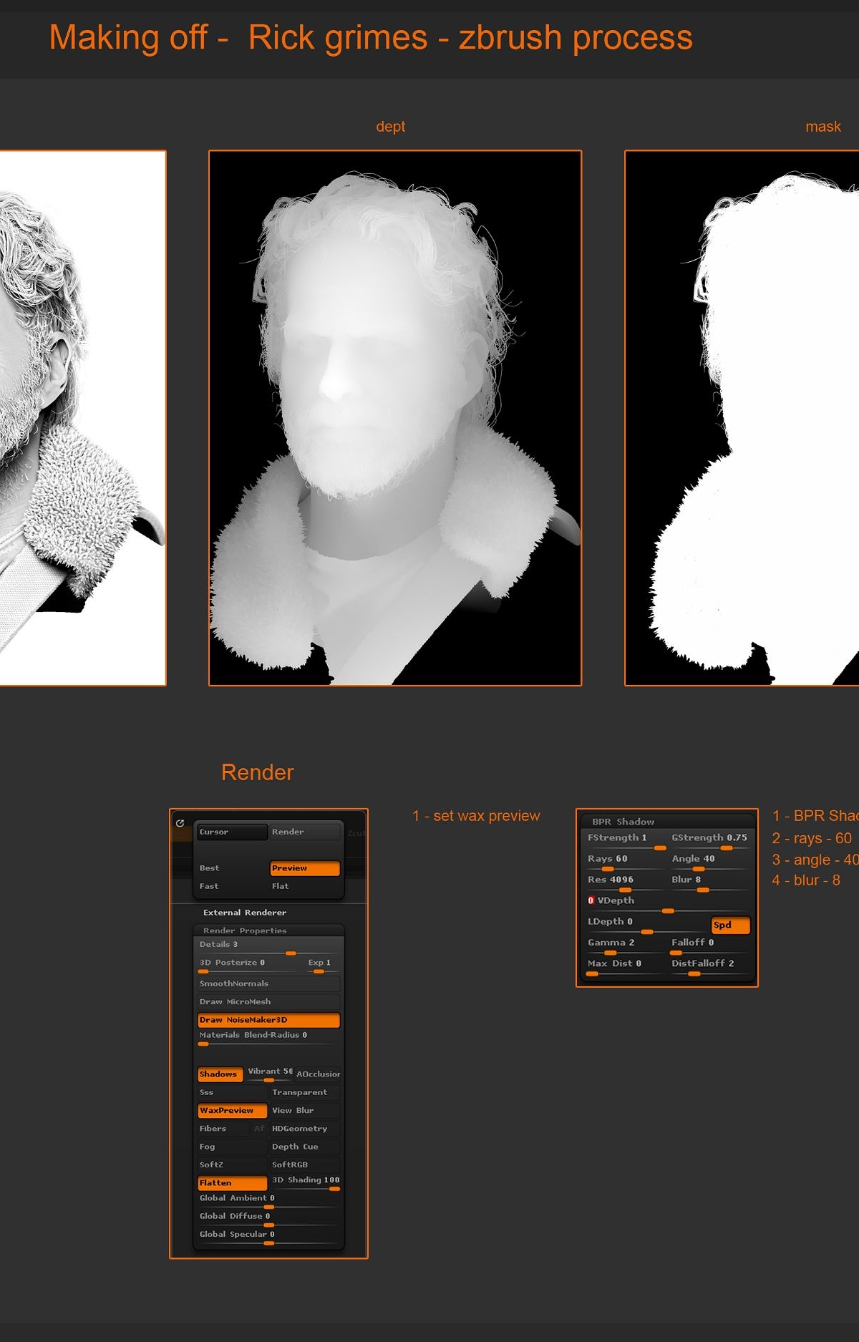Screen dimensions: 859x1342
Task: Click the '1 - set wax preview' note
Action: [476, 816]
